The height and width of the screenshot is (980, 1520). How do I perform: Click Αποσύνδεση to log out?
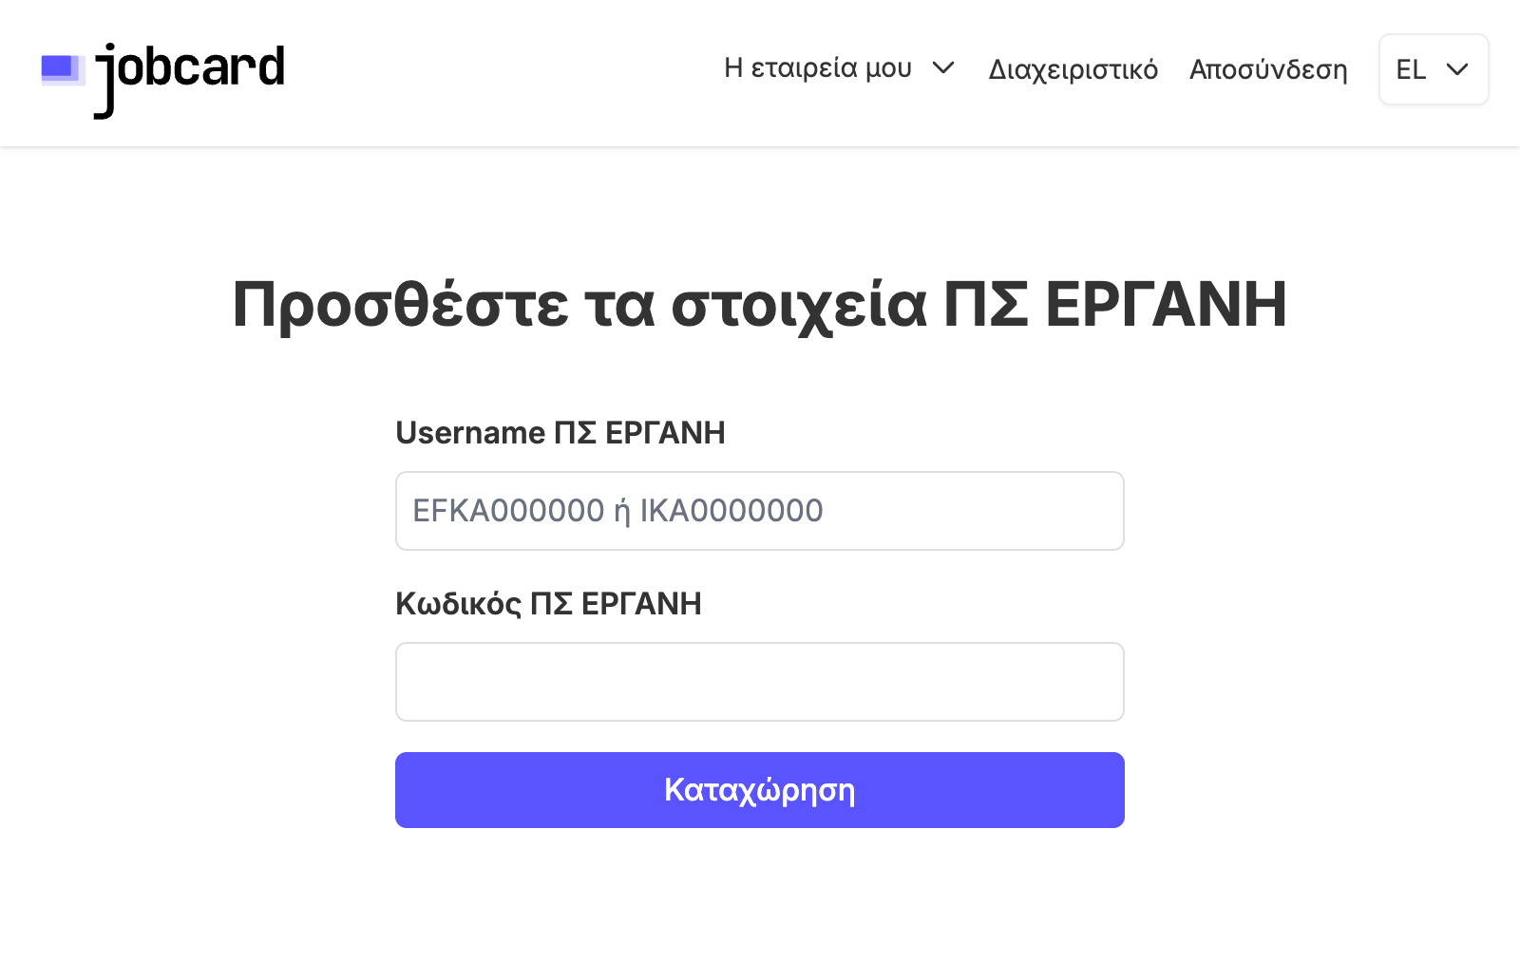pyautogui.click(x=1268, y=69)
